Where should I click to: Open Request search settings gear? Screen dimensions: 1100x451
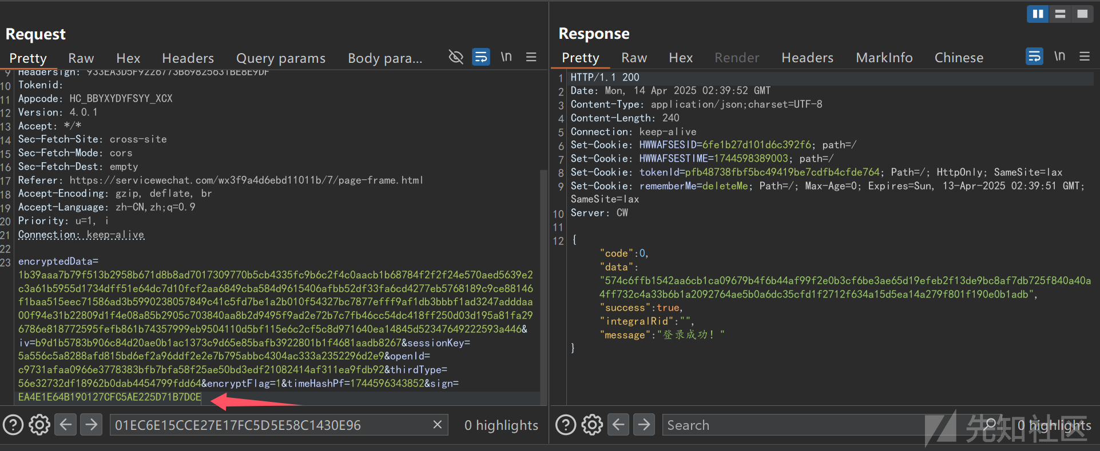click(x=39, y=425)
